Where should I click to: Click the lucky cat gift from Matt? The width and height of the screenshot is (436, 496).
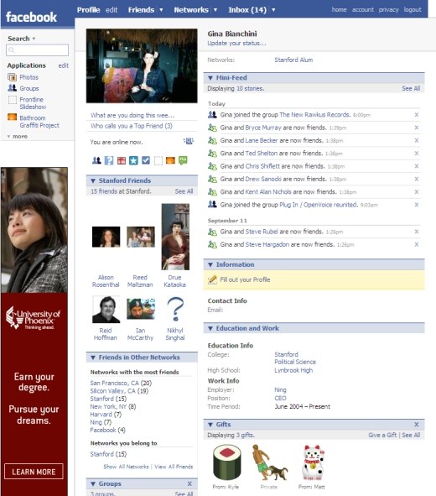click(313, 462)
